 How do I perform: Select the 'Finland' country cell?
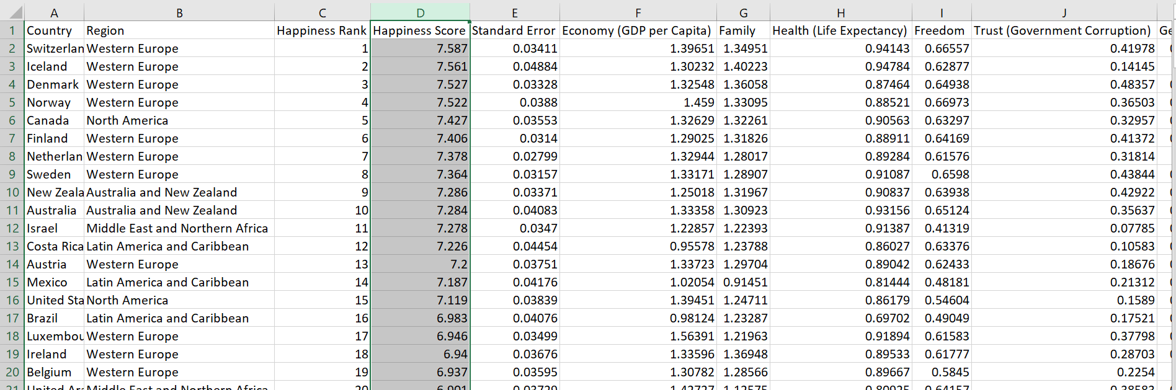point(54,138)
